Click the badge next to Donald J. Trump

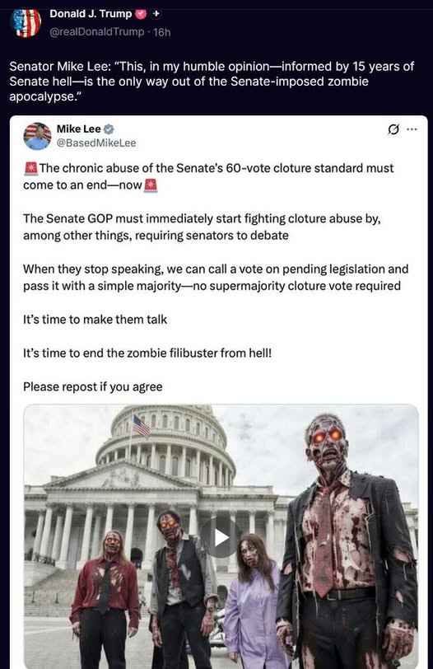point(141,14)
